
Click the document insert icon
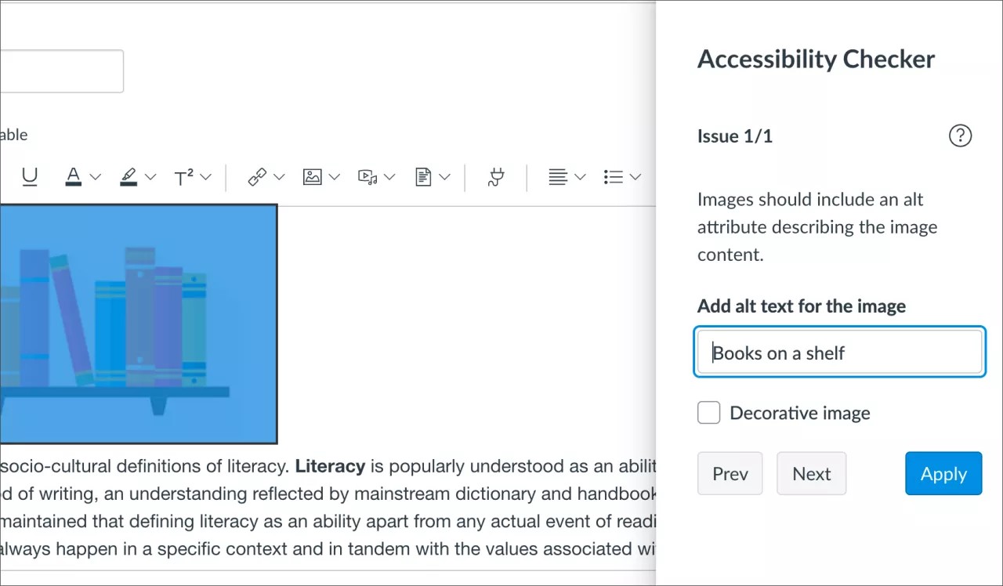(423, 177)
